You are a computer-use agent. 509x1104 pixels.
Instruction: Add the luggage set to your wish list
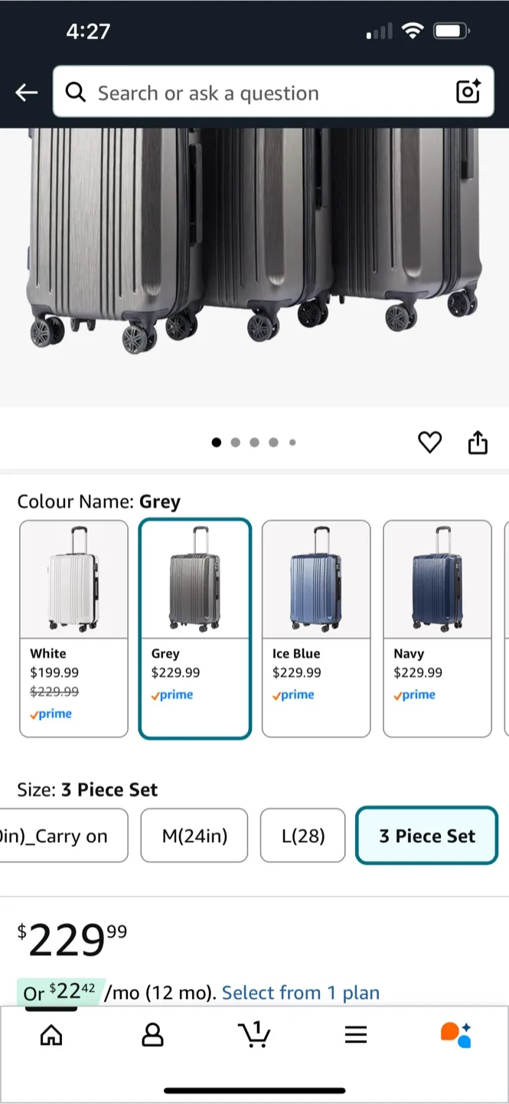point(429,442)
